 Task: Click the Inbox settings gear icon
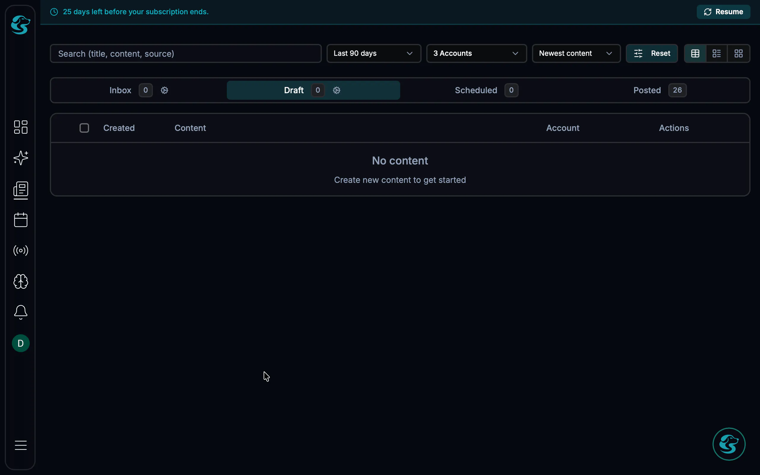click(x=164, y=90)
